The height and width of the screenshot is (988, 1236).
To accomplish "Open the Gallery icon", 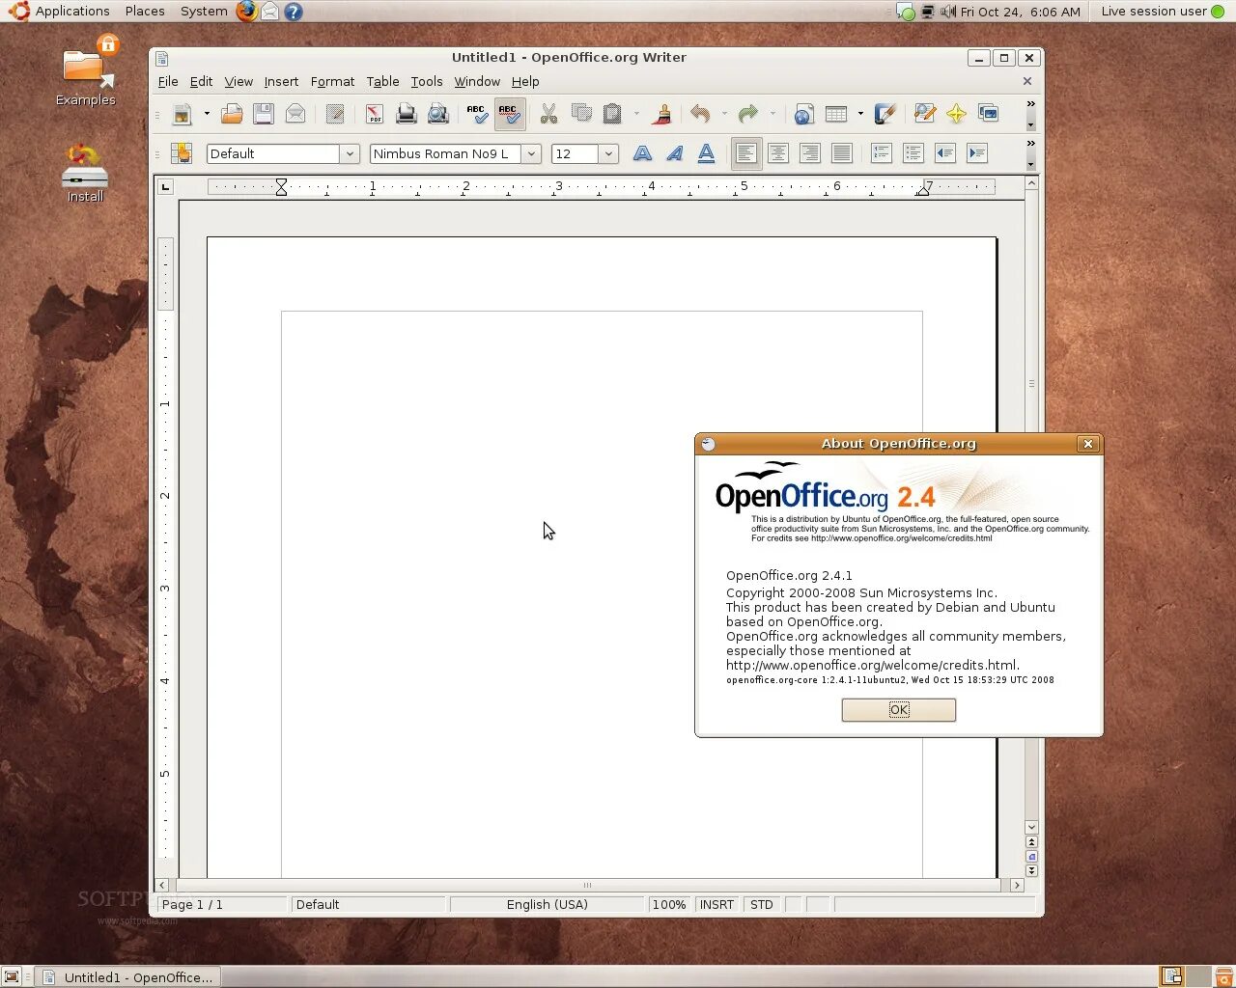I will pyautogui.click(x=988, y=114).
